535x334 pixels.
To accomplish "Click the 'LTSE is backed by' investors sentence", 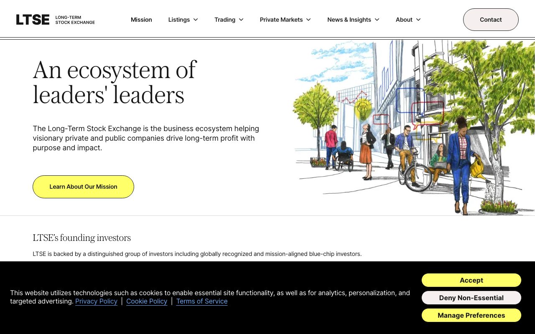I will click(197, 254).
